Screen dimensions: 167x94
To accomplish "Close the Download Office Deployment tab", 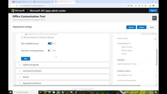I will [x=52, y=2].
